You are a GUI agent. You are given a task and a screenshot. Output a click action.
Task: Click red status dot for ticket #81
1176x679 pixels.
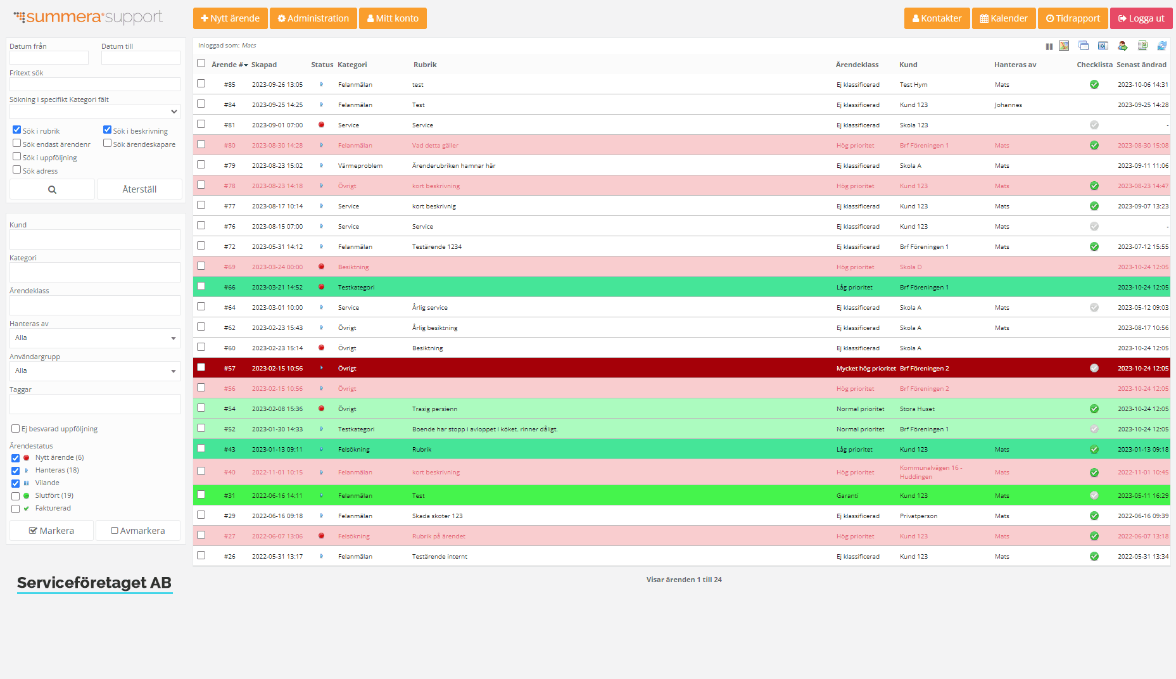tap(322, 125)
